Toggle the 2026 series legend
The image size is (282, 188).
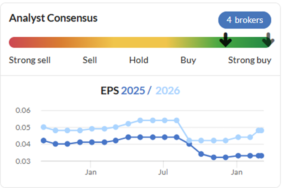pyautogui.click(x=167, y=90)
